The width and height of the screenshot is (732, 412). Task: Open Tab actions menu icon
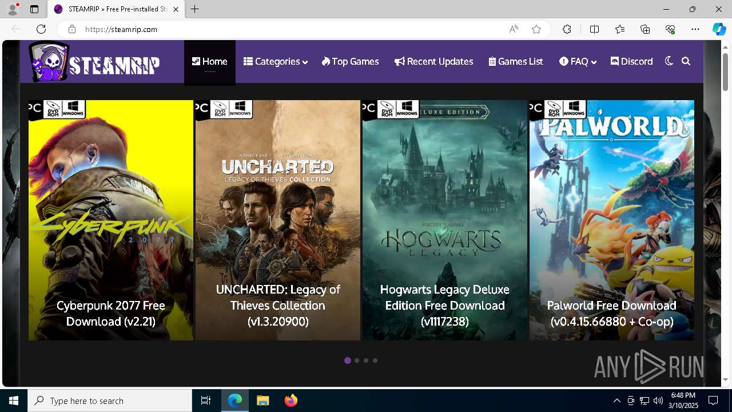34,9
